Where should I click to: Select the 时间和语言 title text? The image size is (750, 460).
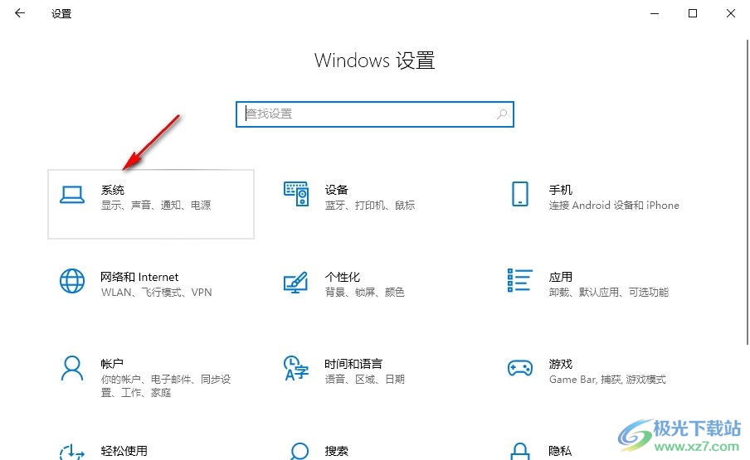(x=353, y=364)
